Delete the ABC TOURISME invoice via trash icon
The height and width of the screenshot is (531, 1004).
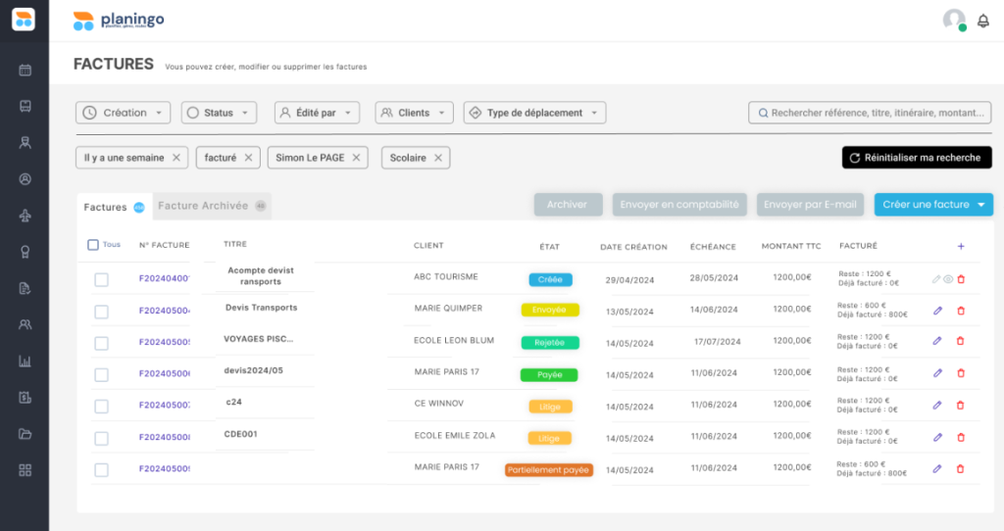point(961,279)
